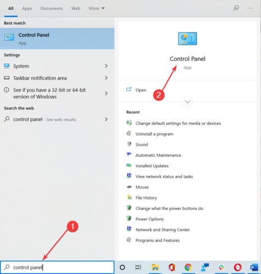Click the Mouse icon in Recent list
261x274 pixels.
129,187
